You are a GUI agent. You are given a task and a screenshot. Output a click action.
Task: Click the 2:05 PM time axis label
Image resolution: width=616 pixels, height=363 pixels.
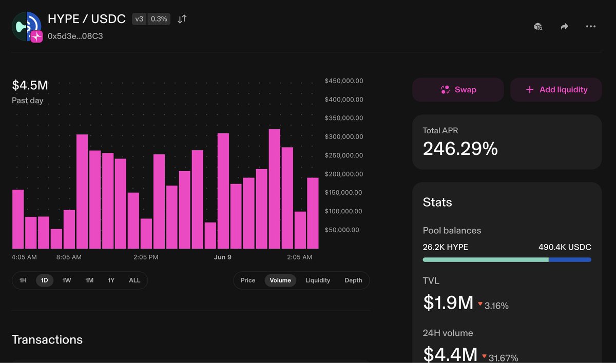(x=146, y=257)
